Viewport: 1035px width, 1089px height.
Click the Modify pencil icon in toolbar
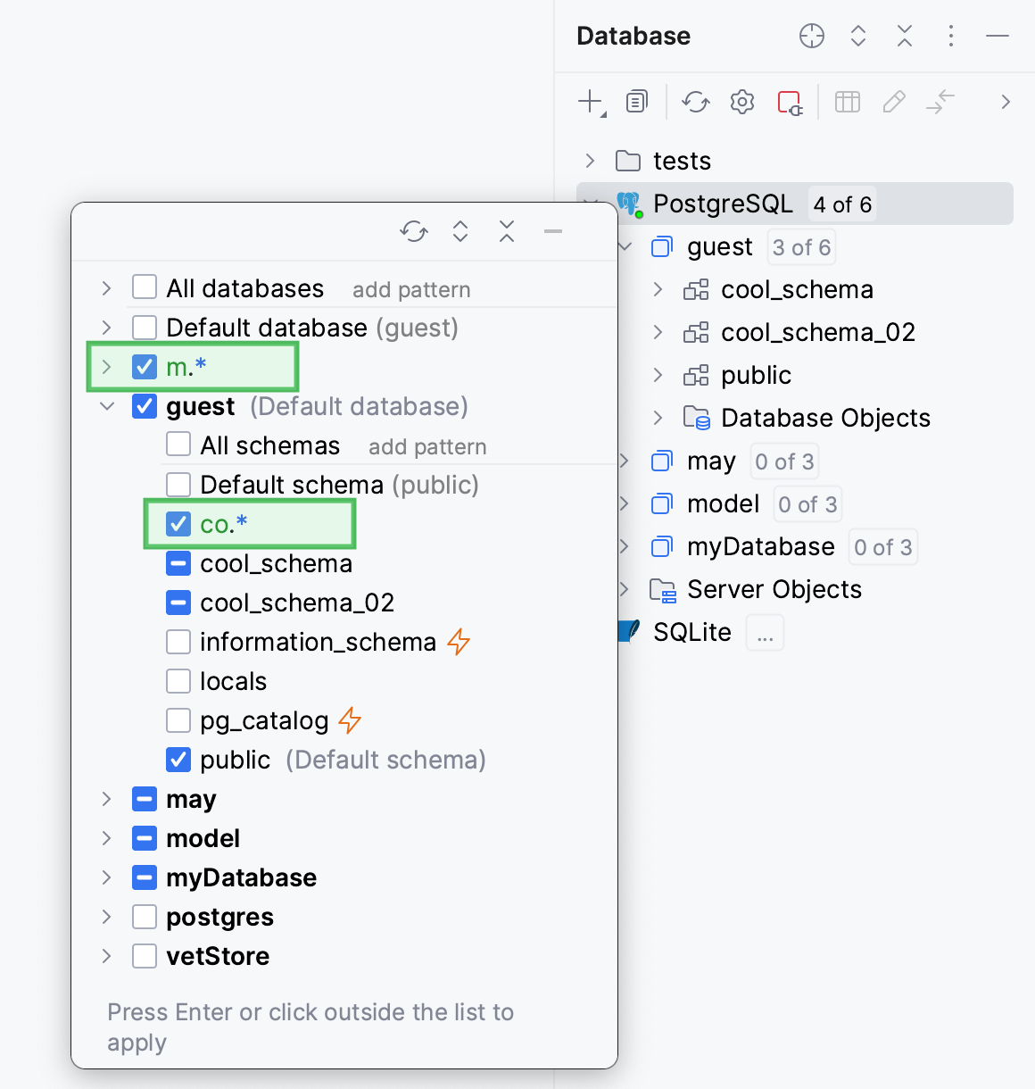pos(893,102)
